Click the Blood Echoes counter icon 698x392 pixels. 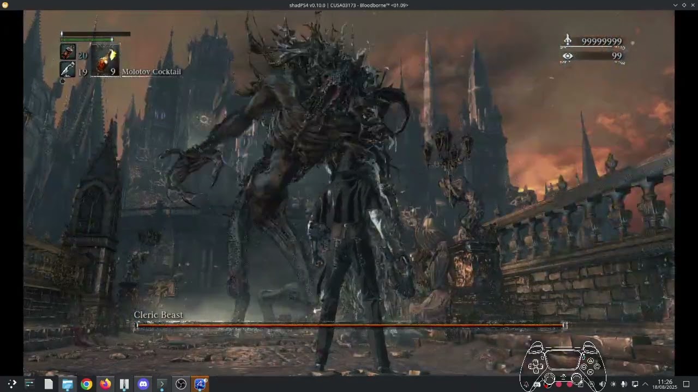[568, 41]
